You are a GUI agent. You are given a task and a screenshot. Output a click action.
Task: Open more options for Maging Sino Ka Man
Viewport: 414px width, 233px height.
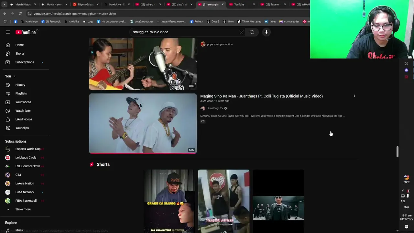[354, 95]
